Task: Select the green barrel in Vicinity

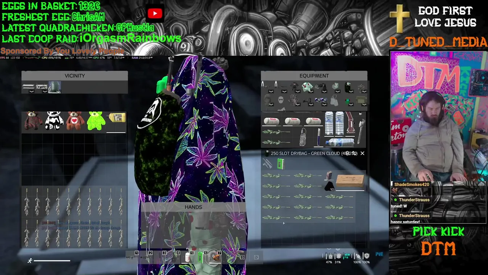Action: [x=54, y=87]
